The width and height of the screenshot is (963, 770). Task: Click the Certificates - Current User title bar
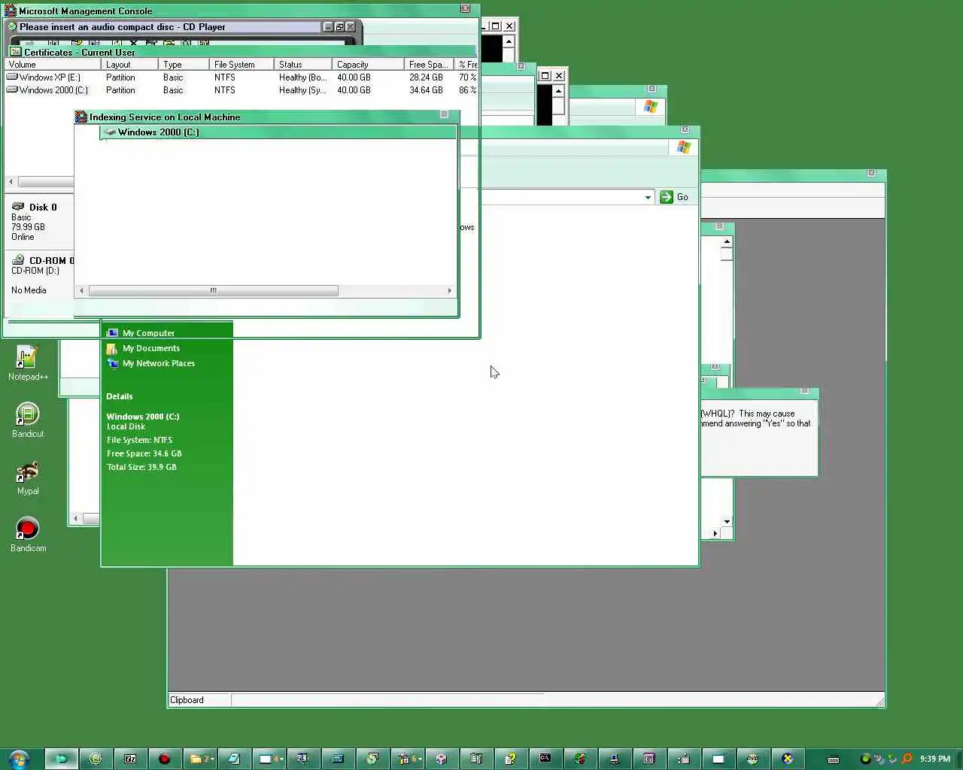tap(241, 52)
